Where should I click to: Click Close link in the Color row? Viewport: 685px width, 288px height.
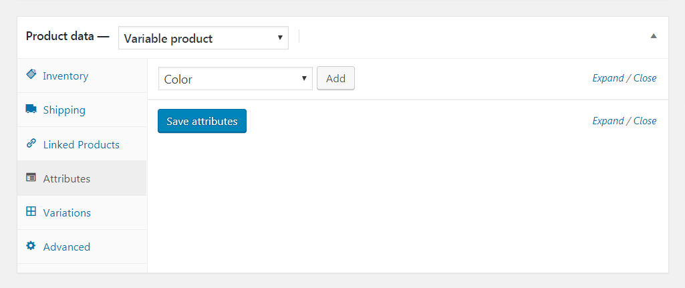645,78
